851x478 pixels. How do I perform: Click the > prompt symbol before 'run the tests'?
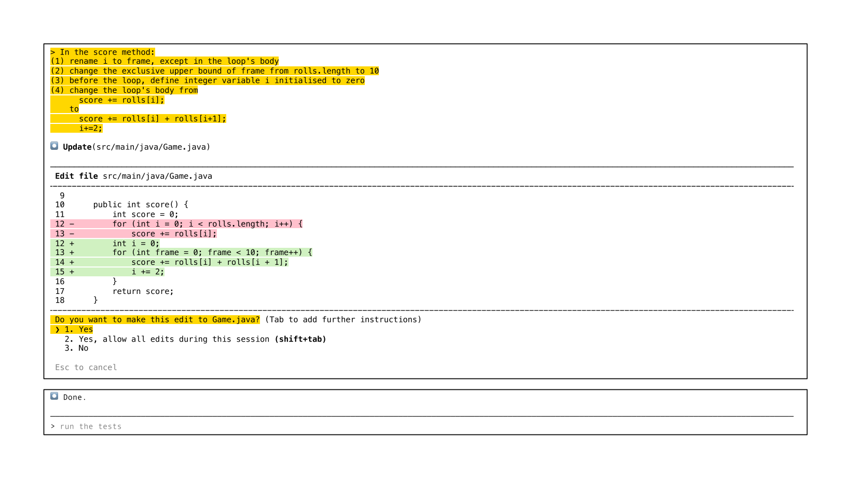pyautogui.click(x=53, y=427)
